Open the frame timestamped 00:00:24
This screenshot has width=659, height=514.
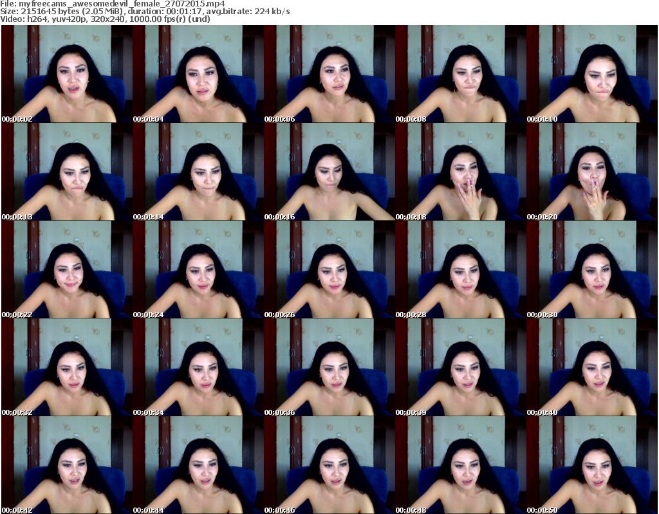tap(198, 270)
